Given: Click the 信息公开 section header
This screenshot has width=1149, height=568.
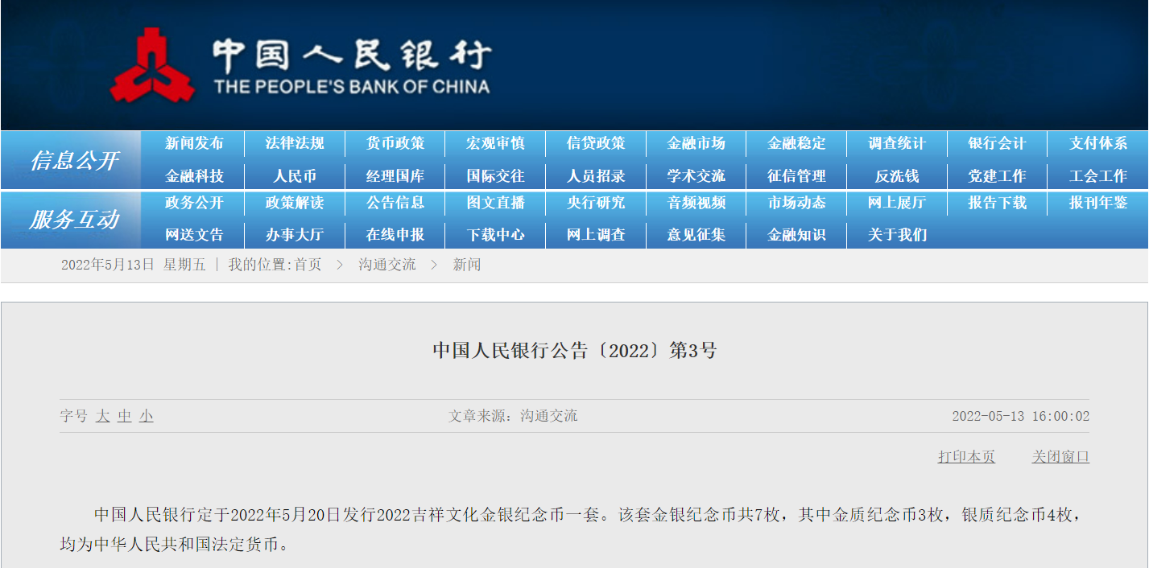Looking at the screenshot, I should point(74,160).
